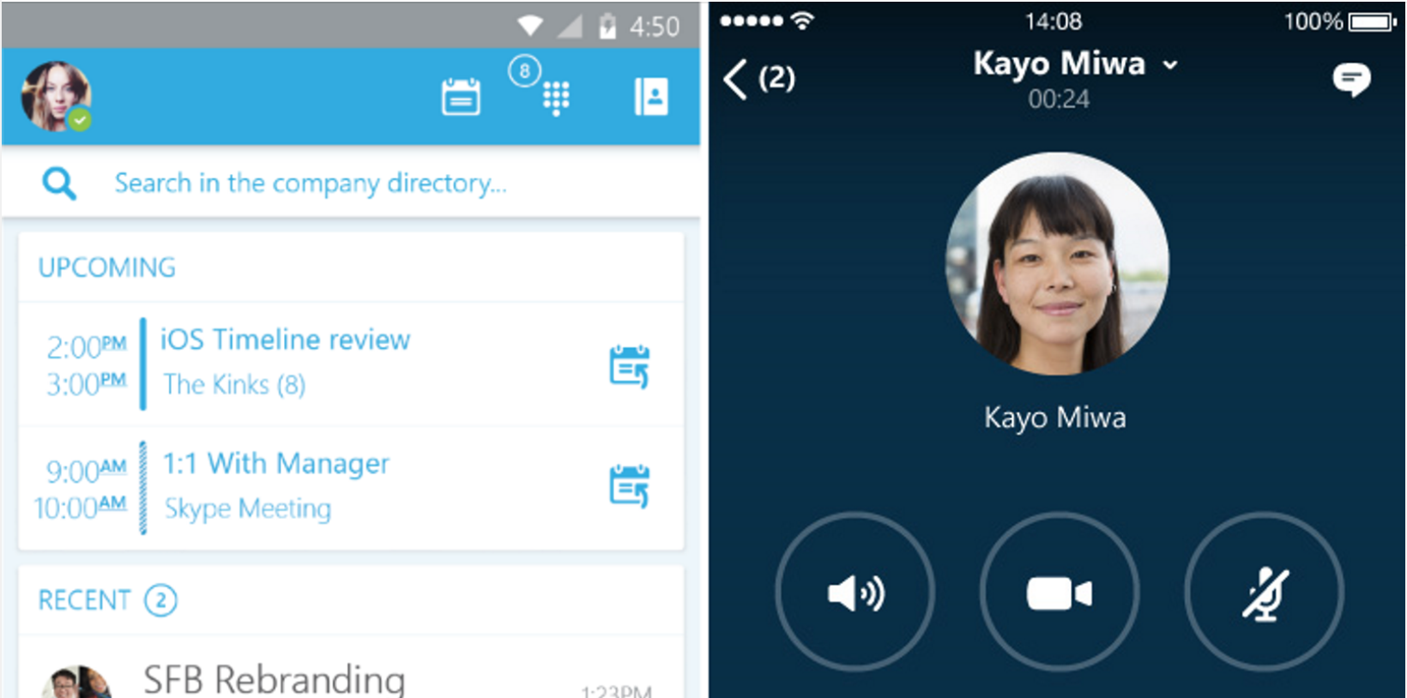Join iOS Timeline review meeting via icon
This screenshot has width=1407, height=698.
[x=629, y=367]
